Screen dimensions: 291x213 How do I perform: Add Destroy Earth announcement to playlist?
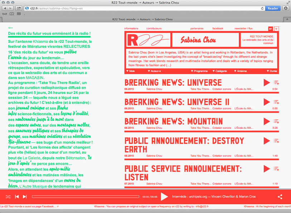[x=276, y=141]
